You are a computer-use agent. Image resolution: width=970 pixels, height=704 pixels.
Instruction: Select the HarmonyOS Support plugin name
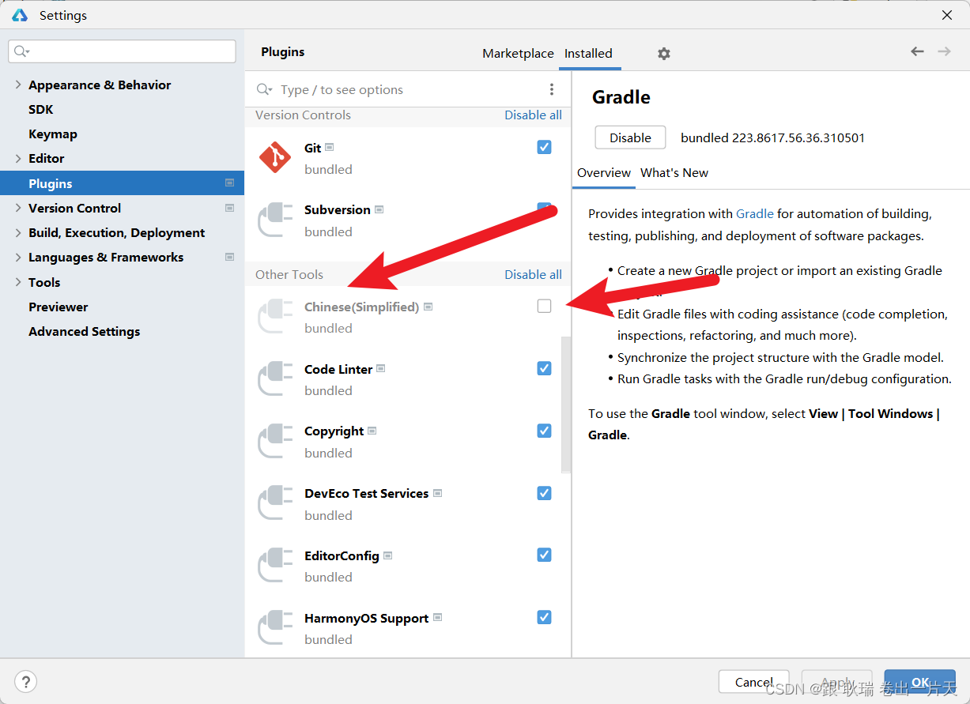coord(366,618)
